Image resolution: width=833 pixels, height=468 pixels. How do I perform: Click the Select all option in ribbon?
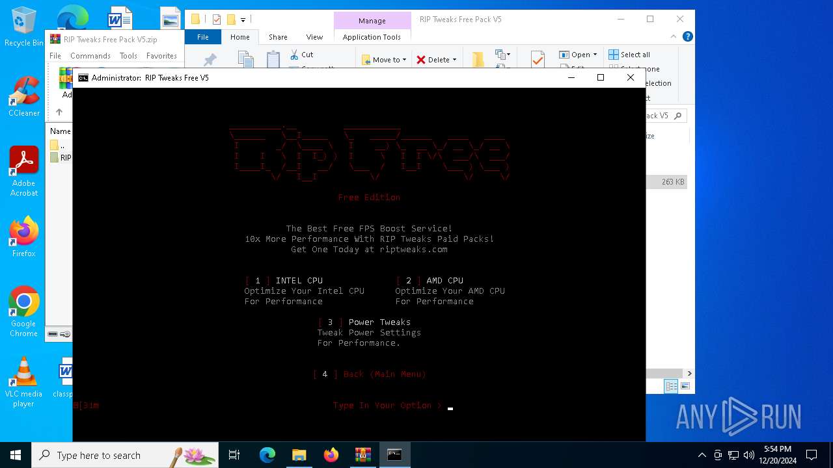pyautogui.click(x=629, y=55)
